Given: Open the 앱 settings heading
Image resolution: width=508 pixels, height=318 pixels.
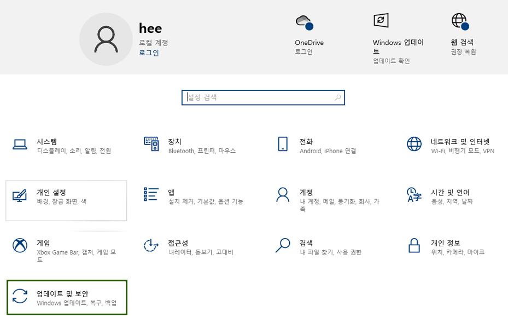Looking at the screenshot, I should coord(171,192).
